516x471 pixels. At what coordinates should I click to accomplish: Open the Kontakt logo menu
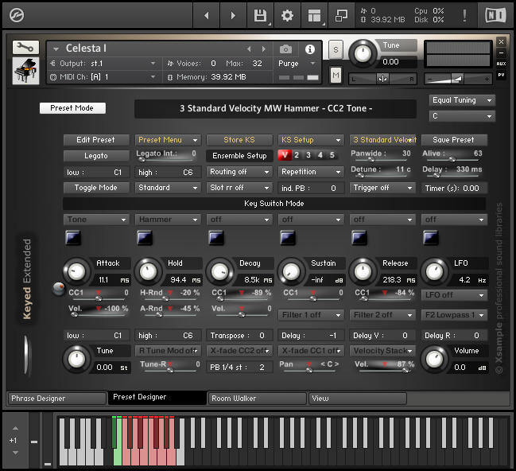point(17,15)
